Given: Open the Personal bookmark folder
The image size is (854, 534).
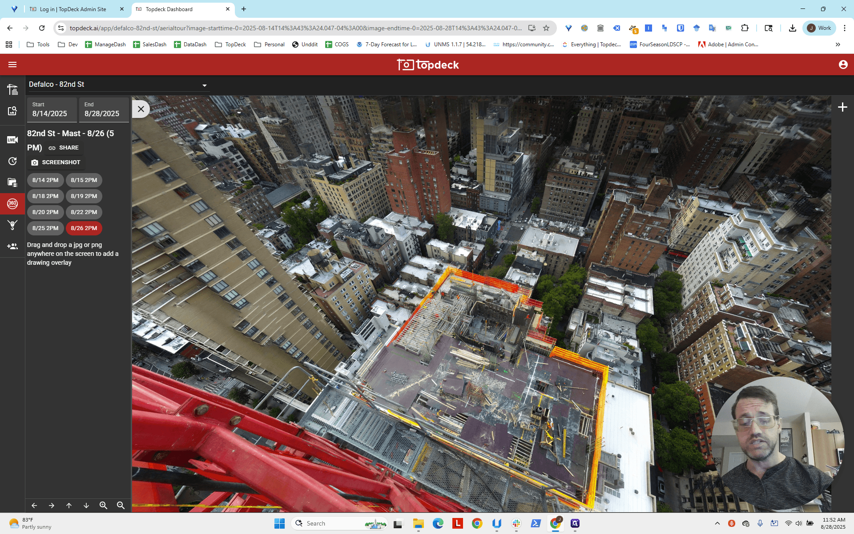Looking at the screenshot, I should tap(269, 44).
